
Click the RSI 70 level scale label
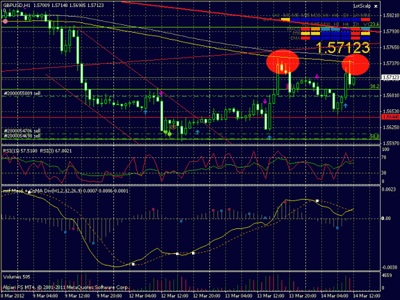point(385,158)
